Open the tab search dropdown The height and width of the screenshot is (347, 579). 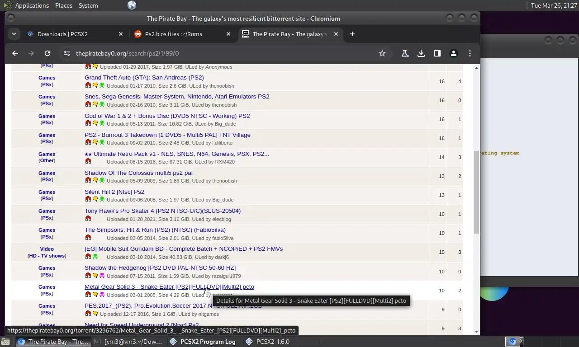coord(14,34)
